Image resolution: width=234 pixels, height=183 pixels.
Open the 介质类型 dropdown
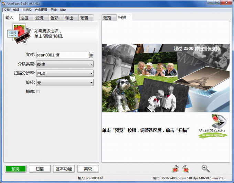click(65, 64)
